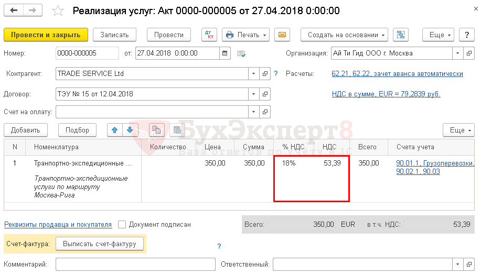Image resolution: width=481 pixels, height=275 pixels.
Task: Open the Печать menu
Action: [x=245, y=35]
